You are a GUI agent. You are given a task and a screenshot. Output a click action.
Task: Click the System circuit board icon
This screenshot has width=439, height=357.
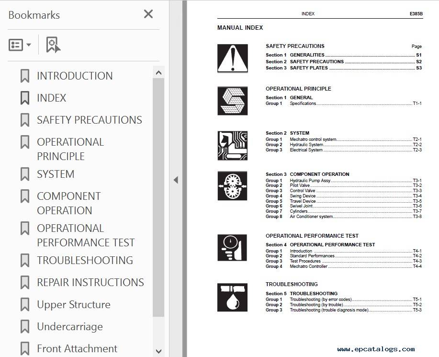pyautogui.click(x=233, y=146)
